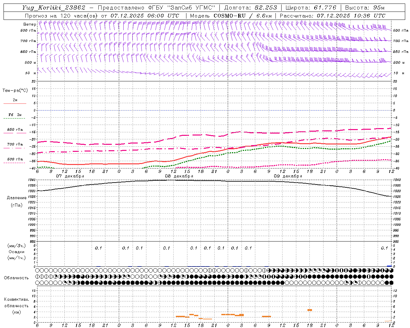The height and width of the screenshot is (328, 410).
Task: Select the 10 м wind level label on left
Action: tap(30, 73)
